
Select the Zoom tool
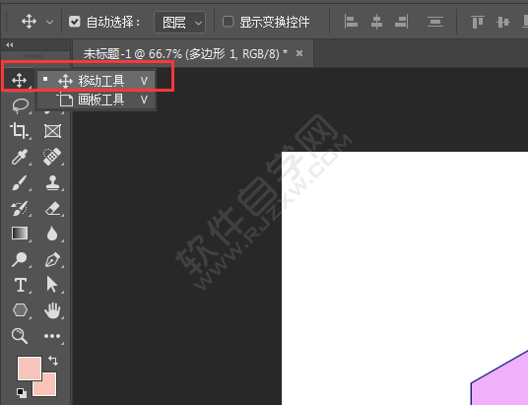pos(19,336)
